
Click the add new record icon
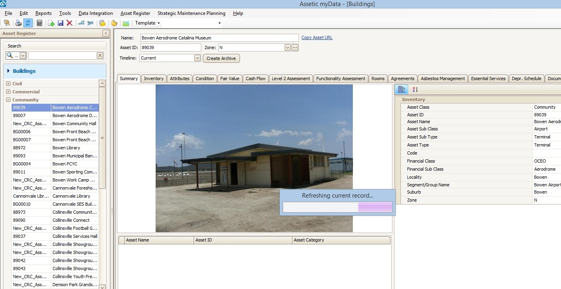pos(51,23)
